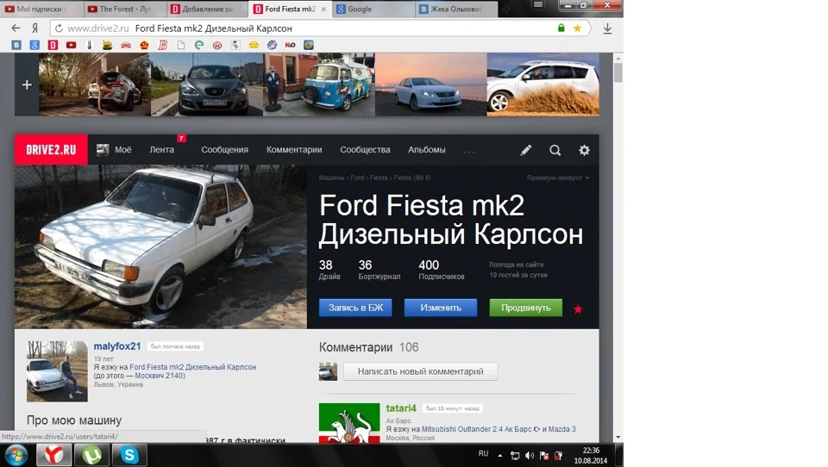Image resolution: width=828 pixels, height=467 pixels.
Task: Click the green Продвинуть button
Action: point(526,308)
